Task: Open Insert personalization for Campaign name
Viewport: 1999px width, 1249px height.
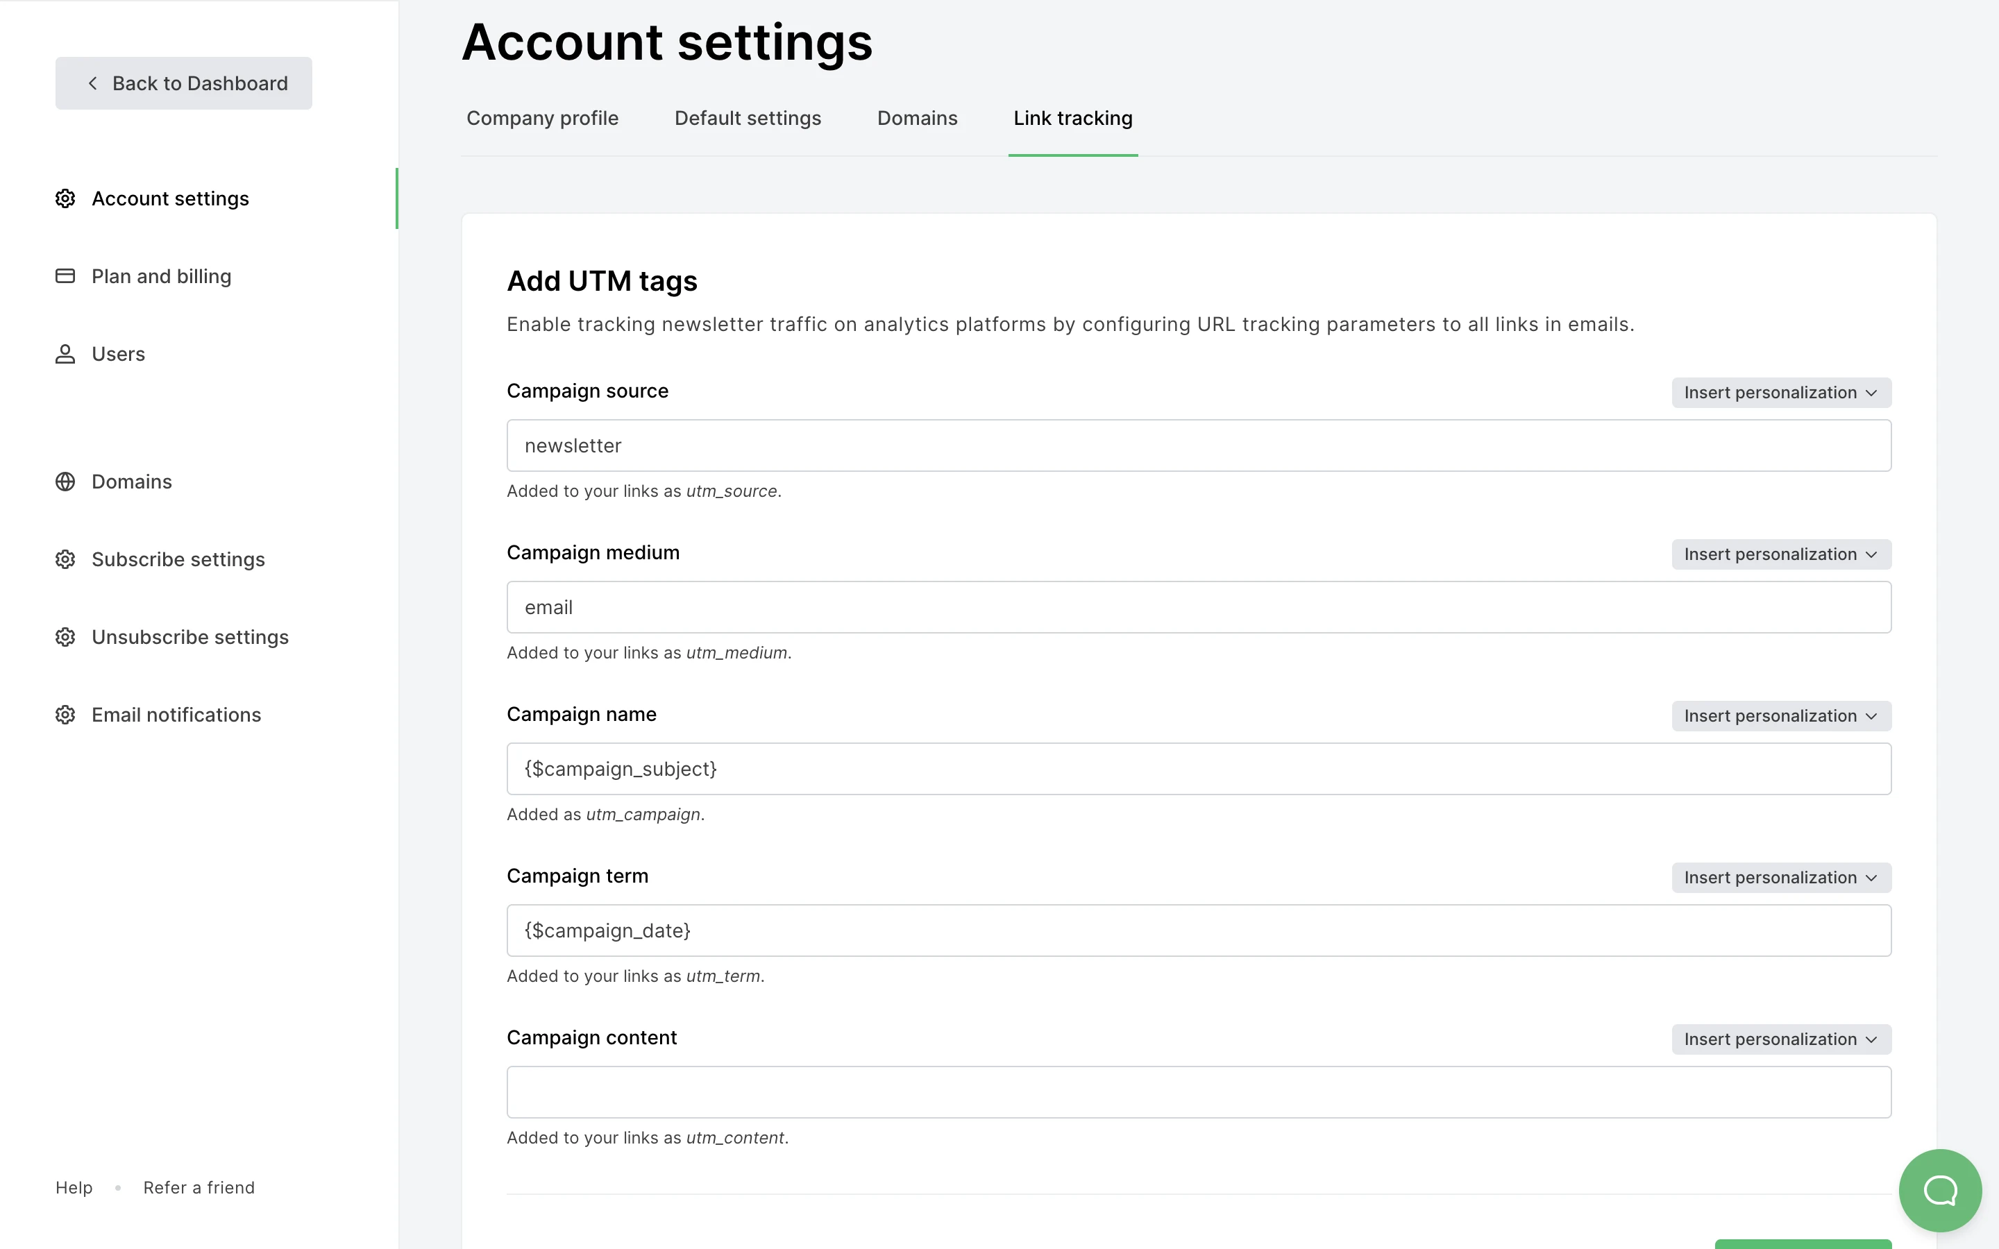Action: pyautogui.click(x=1781, y=716)
